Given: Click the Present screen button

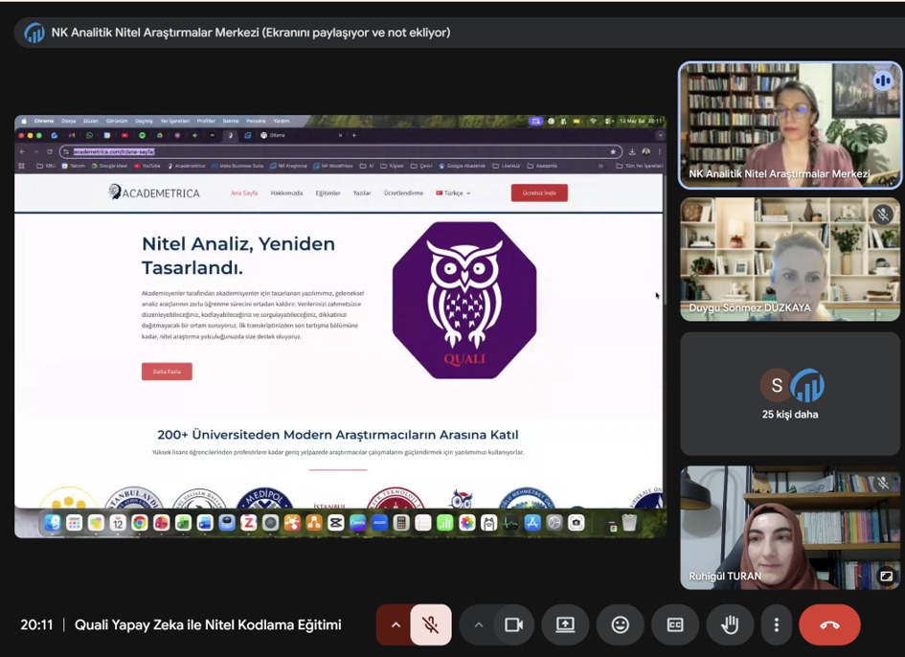Looking at the screenshot, I should 565,624.
